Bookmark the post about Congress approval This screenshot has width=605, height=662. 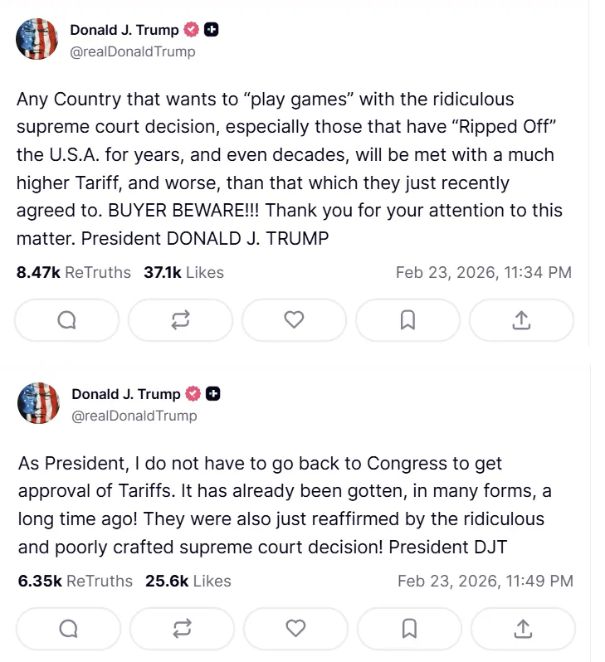(x=409, y=630)
